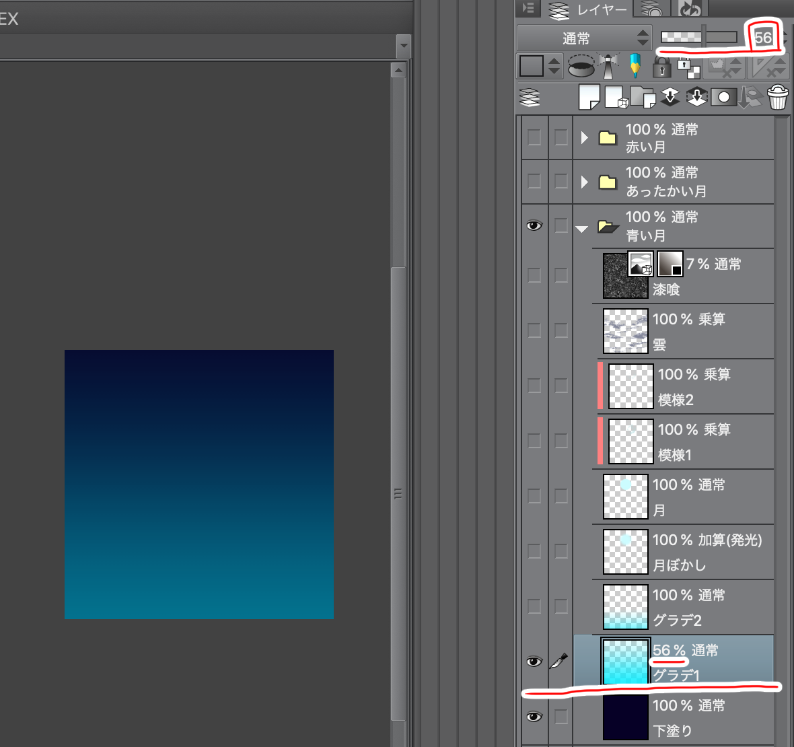Clip layer to the layer below
This screenshot has height=747, width=794.
[583, 67]
